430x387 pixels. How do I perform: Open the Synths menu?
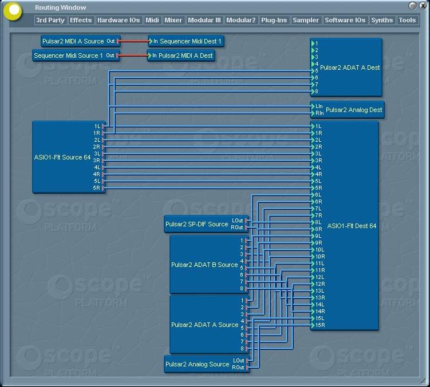(x=382, y=20)
